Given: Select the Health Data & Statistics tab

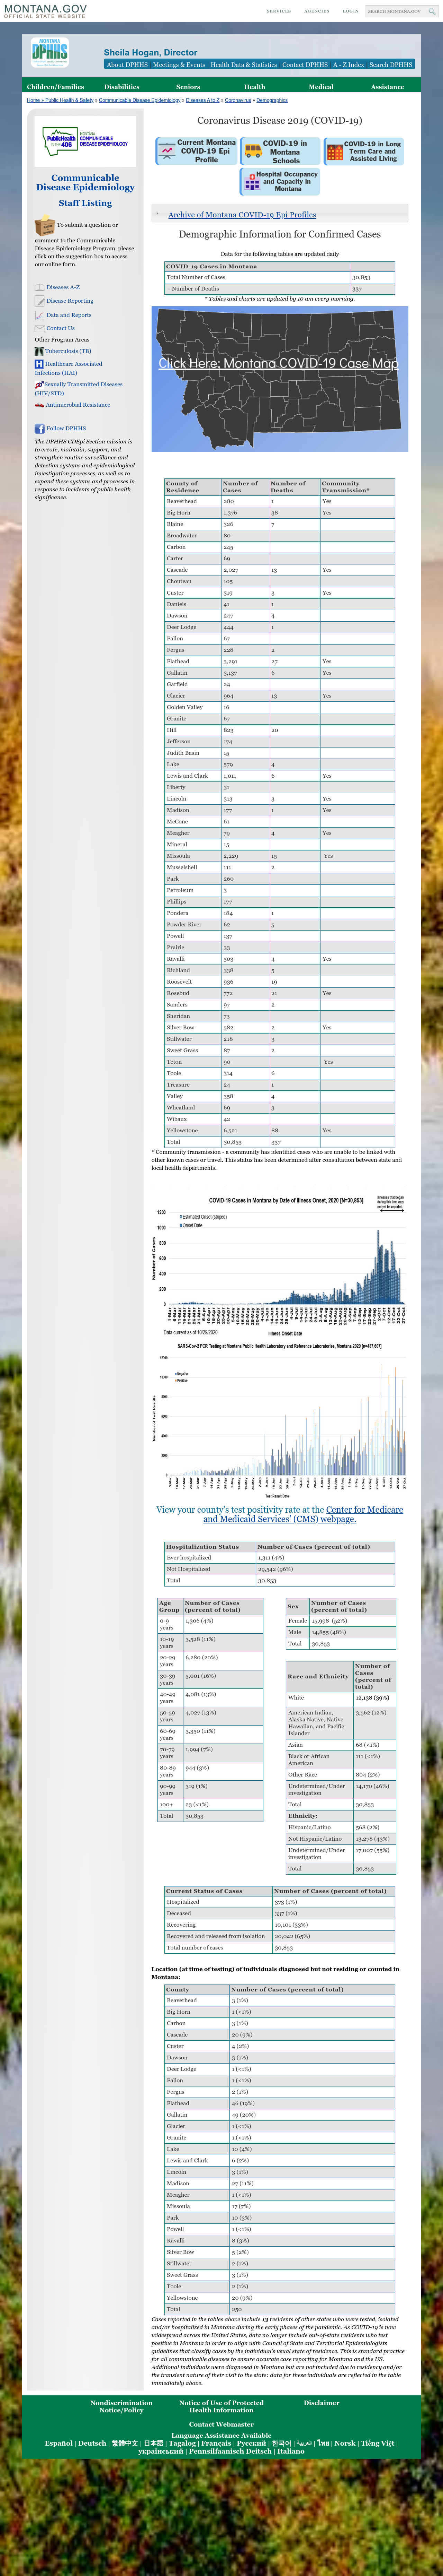Looking at the screenshot, I should [x=243, y=64].
